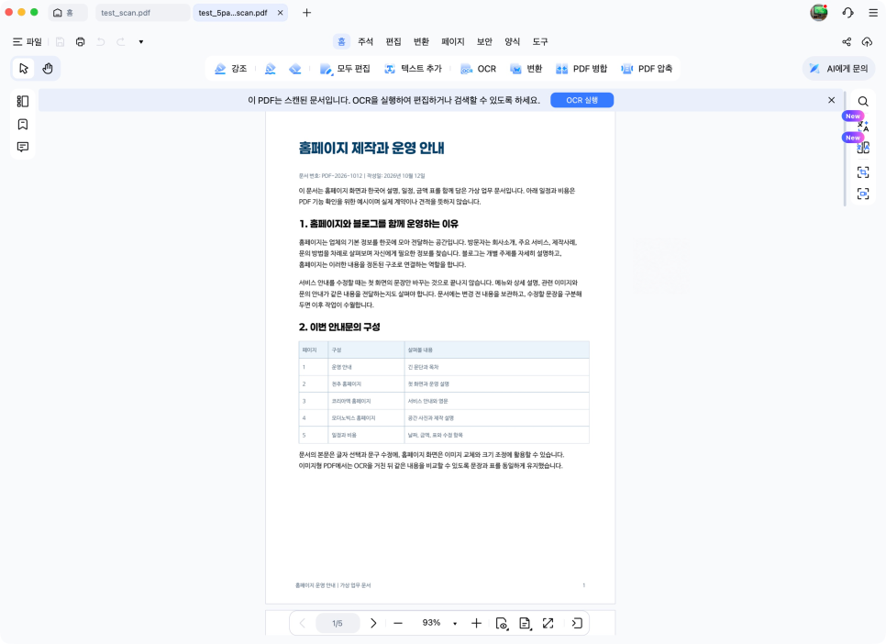
Task: Click the heading 2. 이번 안내문의 구성
Action: [x=339, y=327]
